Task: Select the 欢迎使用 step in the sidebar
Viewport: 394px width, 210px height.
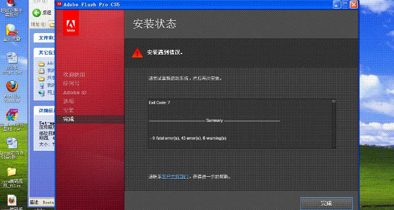Action: (74, 75)
